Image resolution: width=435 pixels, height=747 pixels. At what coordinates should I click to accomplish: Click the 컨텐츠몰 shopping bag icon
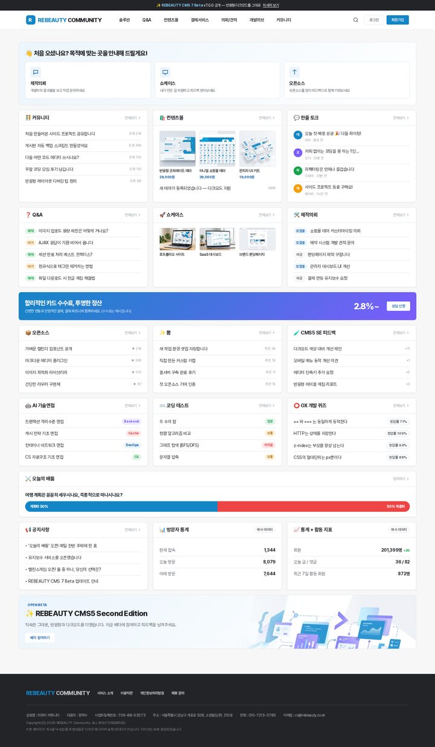(x=162, y=118)
